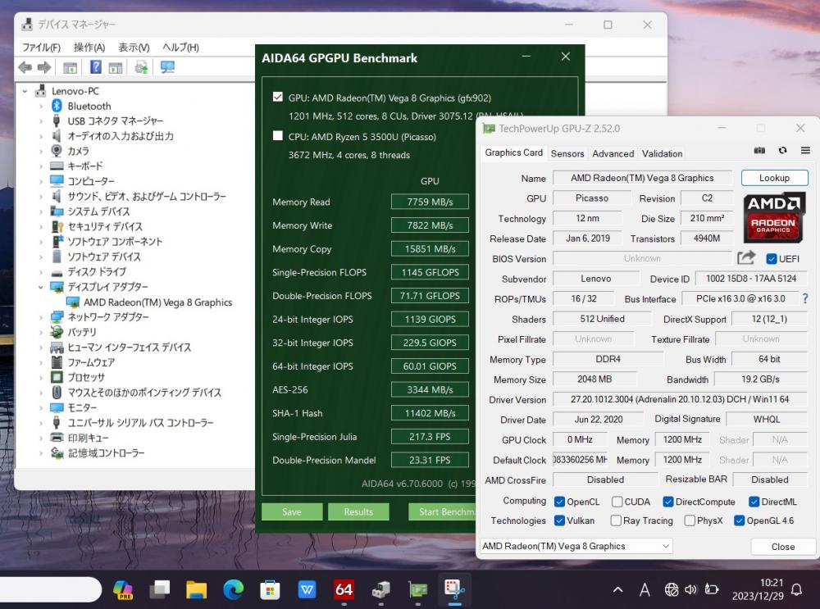Uncheck the GPU AMD Radeon Vega 8 checkbox
This screenshot has height=609, width=820.
(x=278, y=97)
